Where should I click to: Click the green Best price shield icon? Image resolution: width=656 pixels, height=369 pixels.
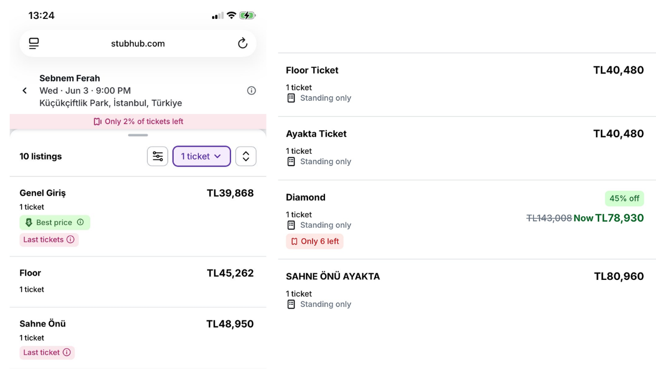[x=29, y=222]
